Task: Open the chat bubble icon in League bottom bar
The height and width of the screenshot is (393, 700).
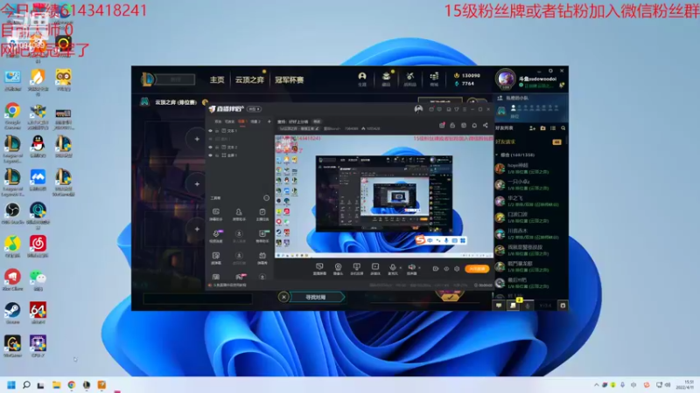Action: [x=499, y=306]
